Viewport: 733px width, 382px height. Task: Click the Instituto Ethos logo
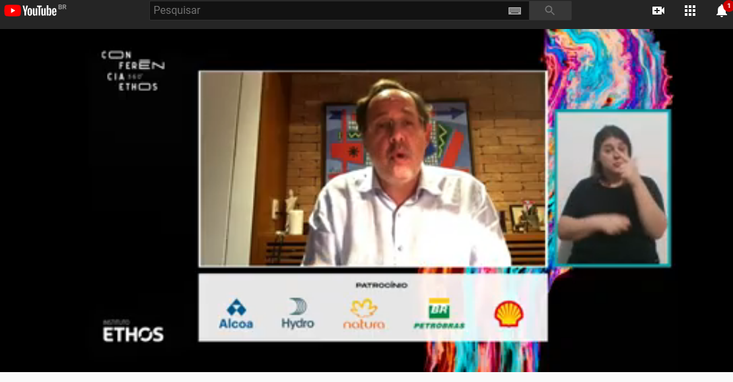133,331
